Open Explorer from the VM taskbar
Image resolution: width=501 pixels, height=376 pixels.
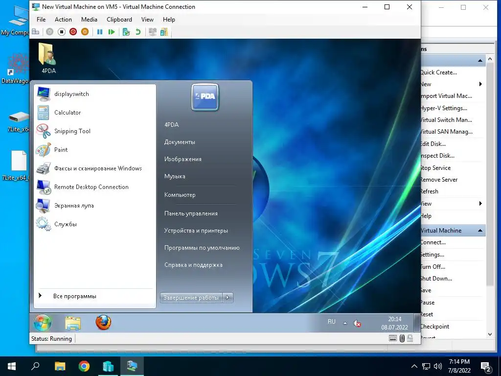point(73,323)
